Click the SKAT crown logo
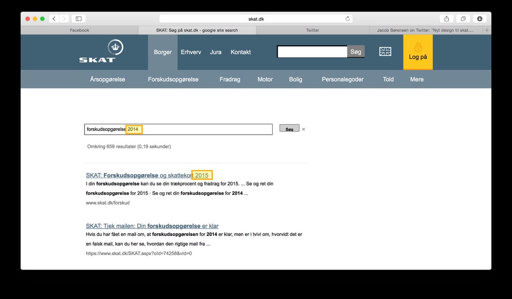The image size is (512, 299). [101, 51]
